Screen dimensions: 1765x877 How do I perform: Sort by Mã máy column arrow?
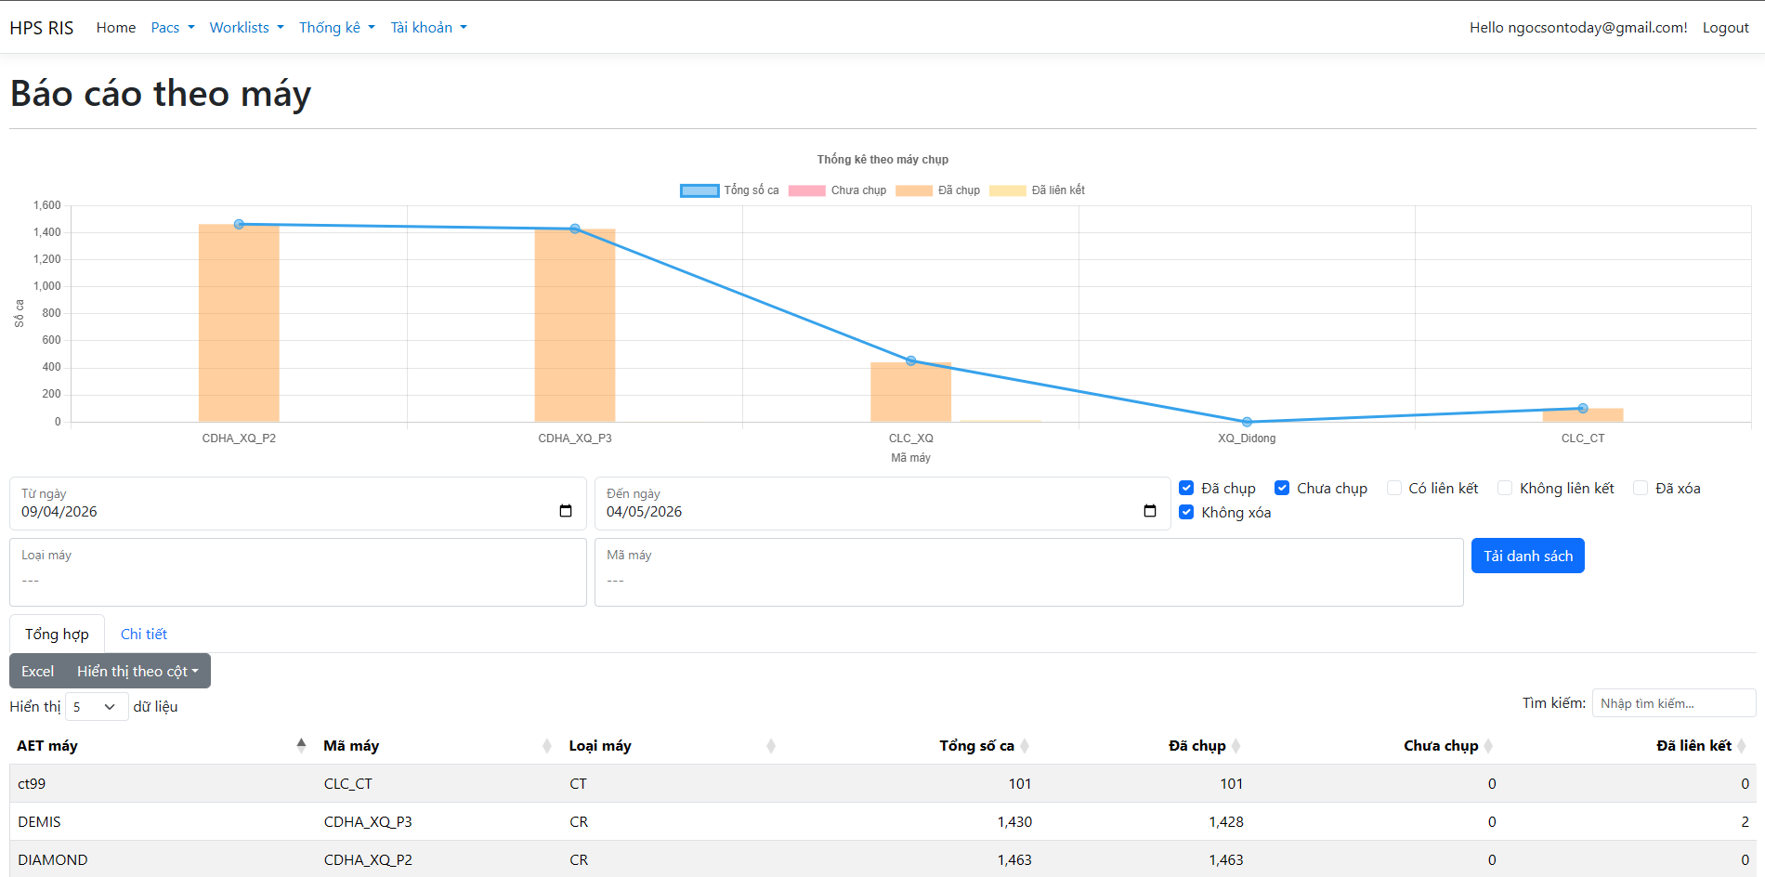547,745
